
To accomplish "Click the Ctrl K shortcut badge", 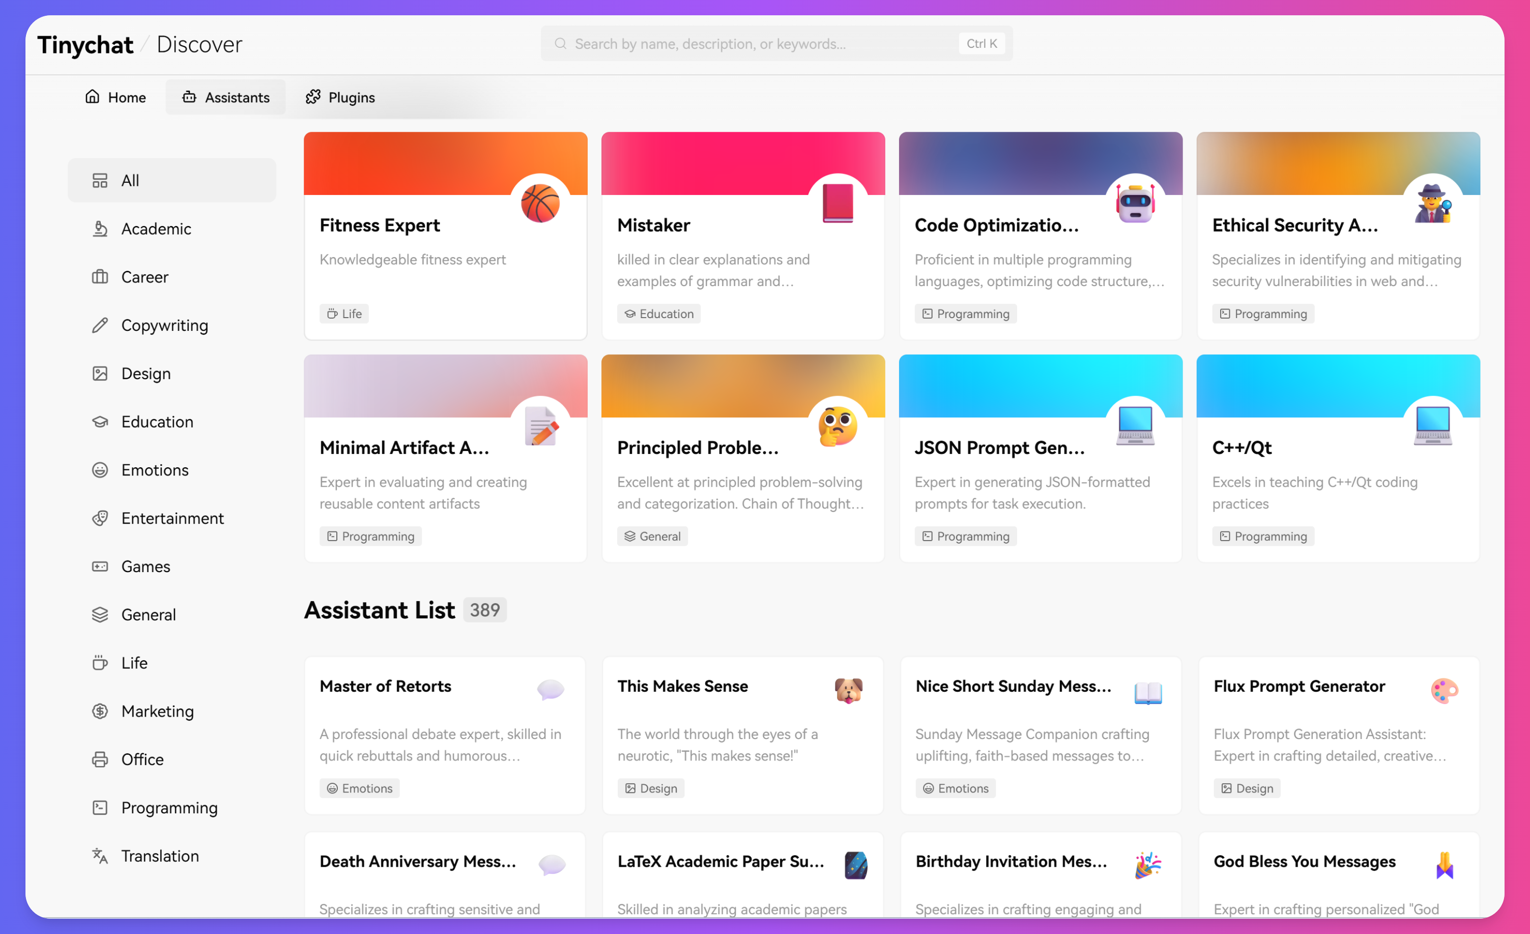I will pos(981,43).
